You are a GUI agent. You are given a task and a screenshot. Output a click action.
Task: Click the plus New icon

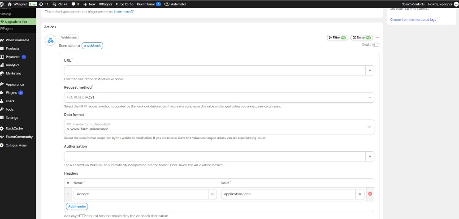[x=85, y=4]
